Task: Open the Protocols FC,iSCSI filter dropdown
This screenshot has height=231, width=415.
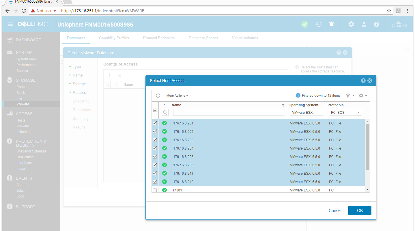Action: tap(345, 112)
